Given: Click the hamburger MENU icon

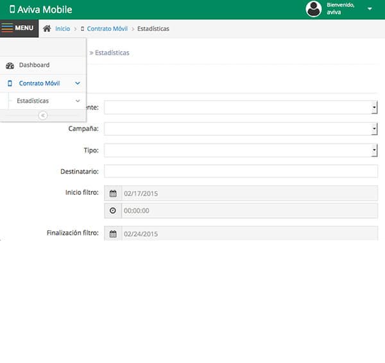Looking at the screenshot, I should click(x=7, y=28).
